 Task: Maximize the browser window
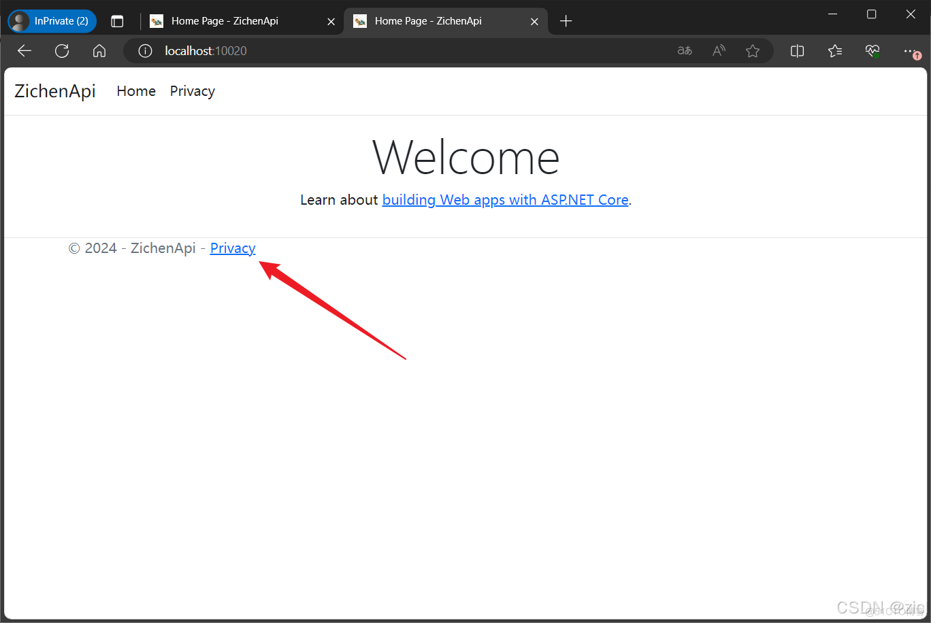[x=871, y=14]
